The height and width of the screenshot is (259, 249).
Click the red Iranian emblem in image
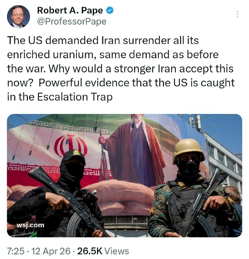[70, 145]
